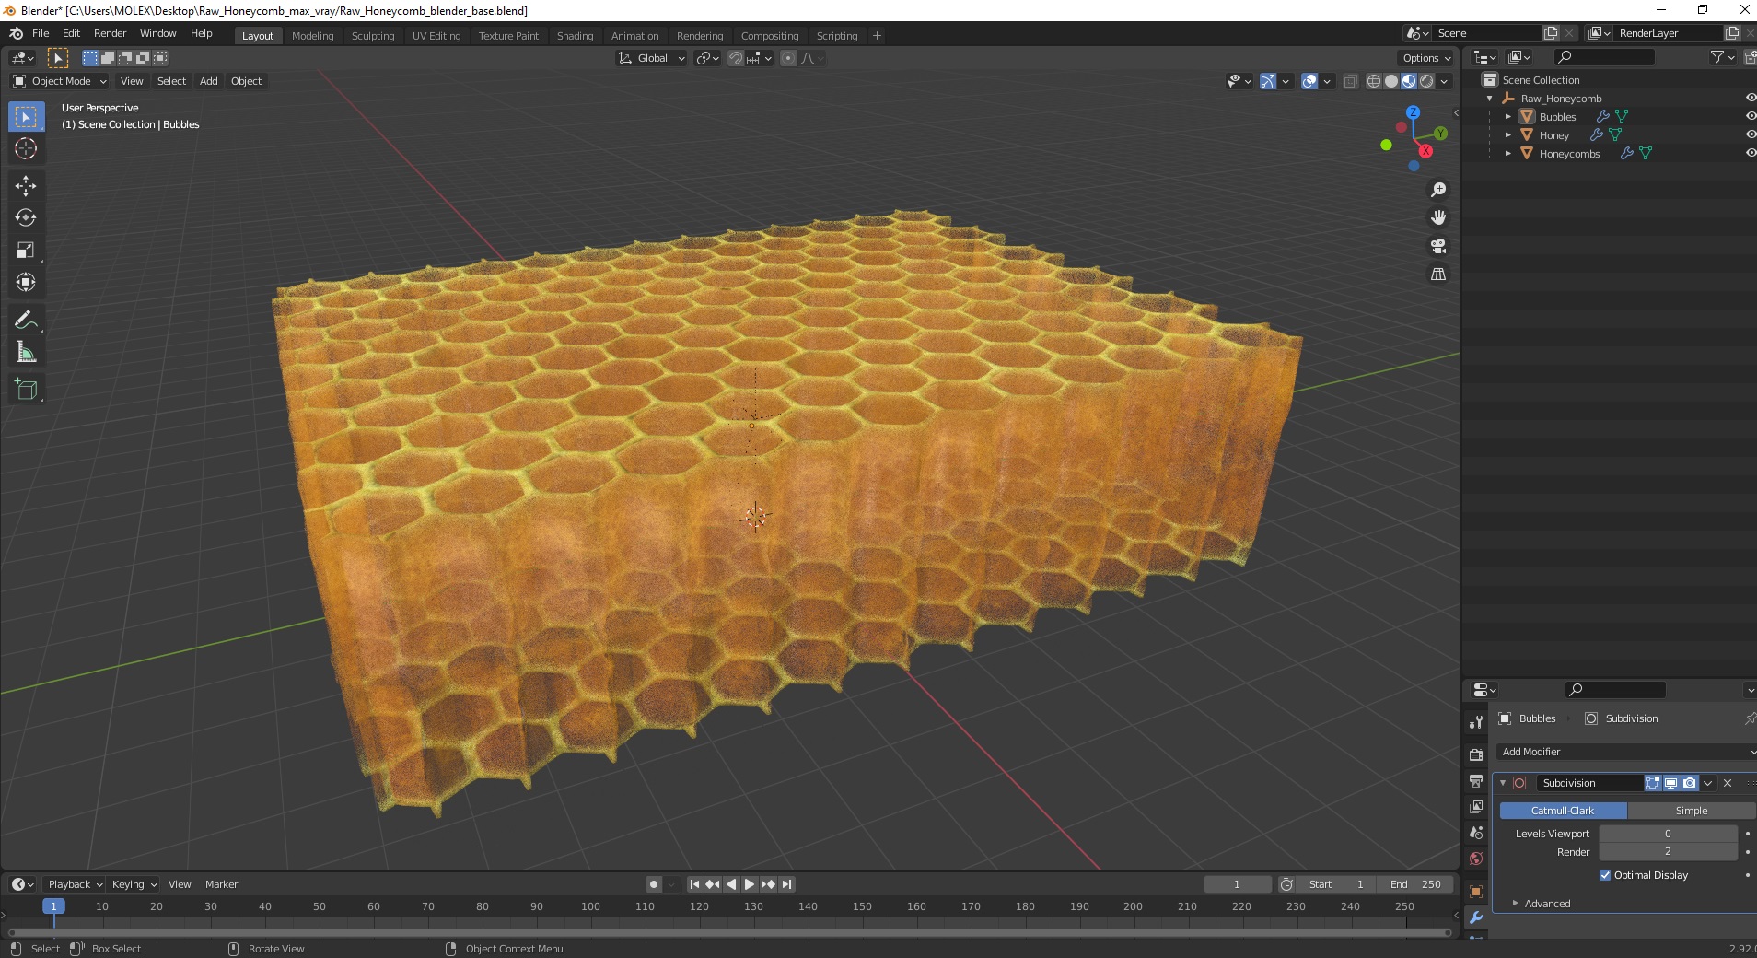
Task: Choose Simple subdivision type
Action: tap(1692, 811)
